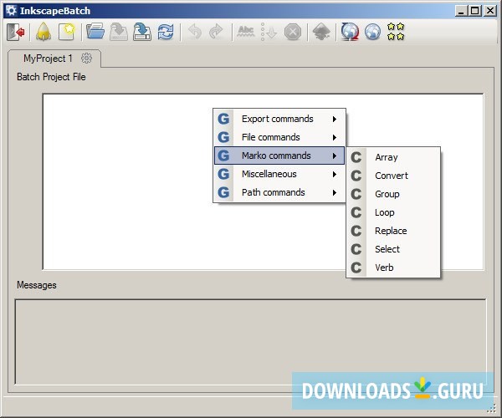Click the Inkscape logo toolbar icon
Screen dimensions: 502x418
point(321,32)
